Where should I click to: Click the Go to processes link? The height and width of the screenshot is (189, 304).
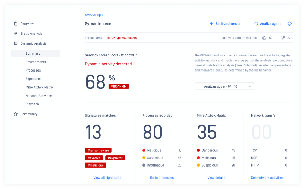pos(162,178)
